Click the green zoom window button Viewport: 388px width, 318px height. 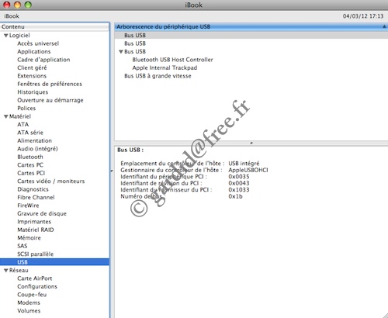[28, 5]
